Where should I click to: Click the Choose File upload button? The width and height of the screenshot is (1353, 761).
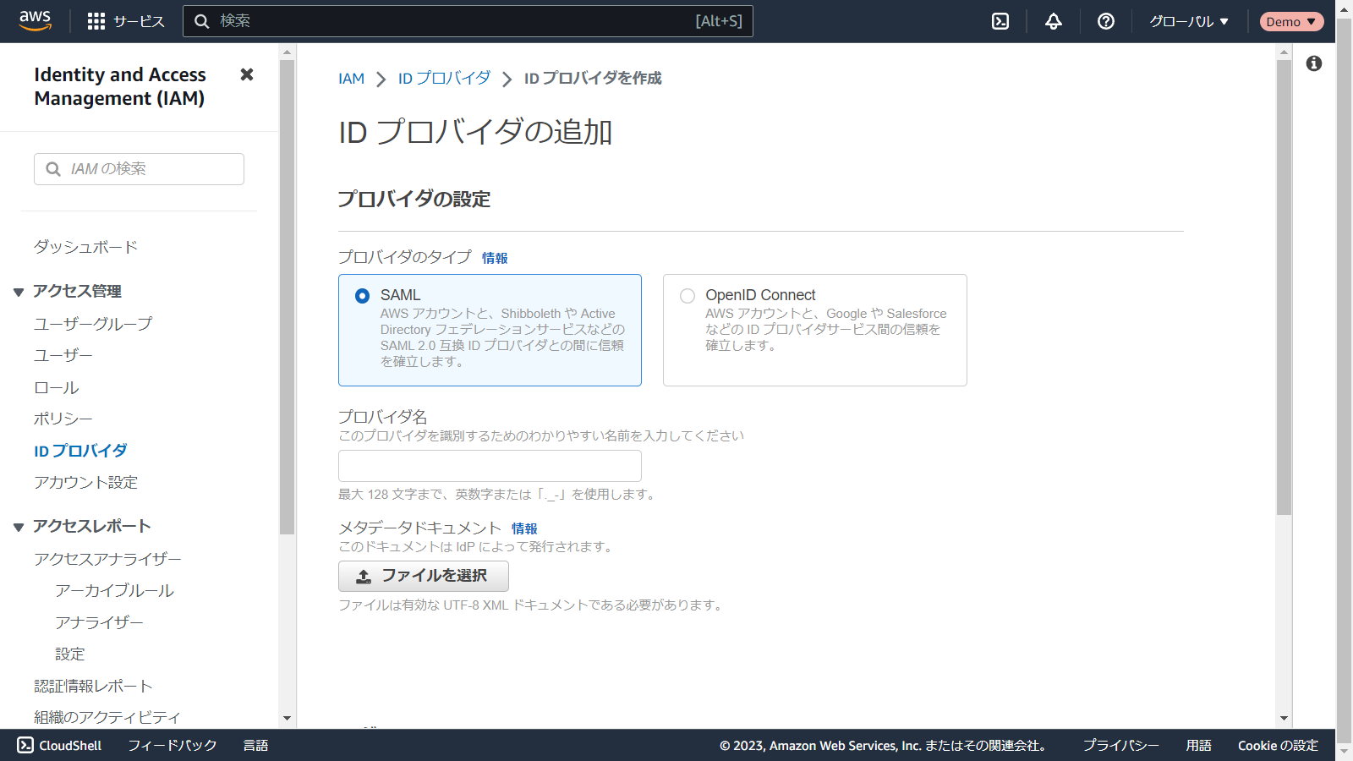[423, 576]
